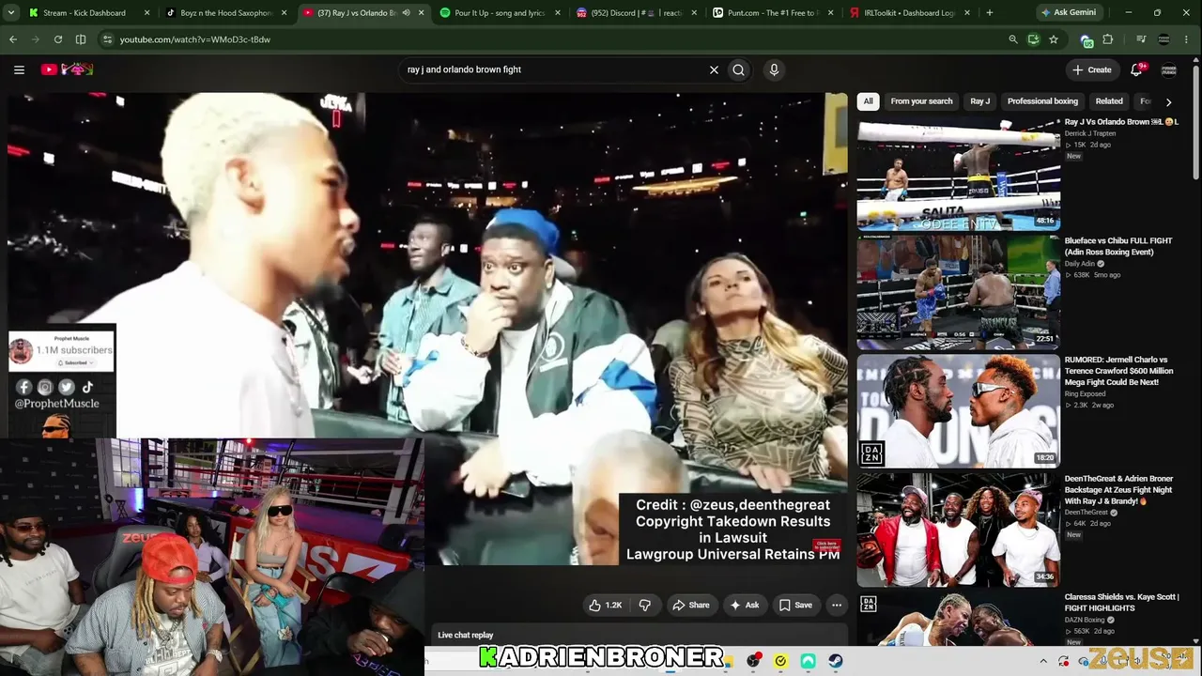
Task: Open the YouTube account avatar menu
Action: pos(1169,69)
